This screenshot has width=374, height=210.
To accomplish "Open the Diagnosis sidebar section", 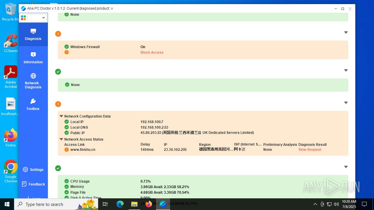I will pos(33,34).
